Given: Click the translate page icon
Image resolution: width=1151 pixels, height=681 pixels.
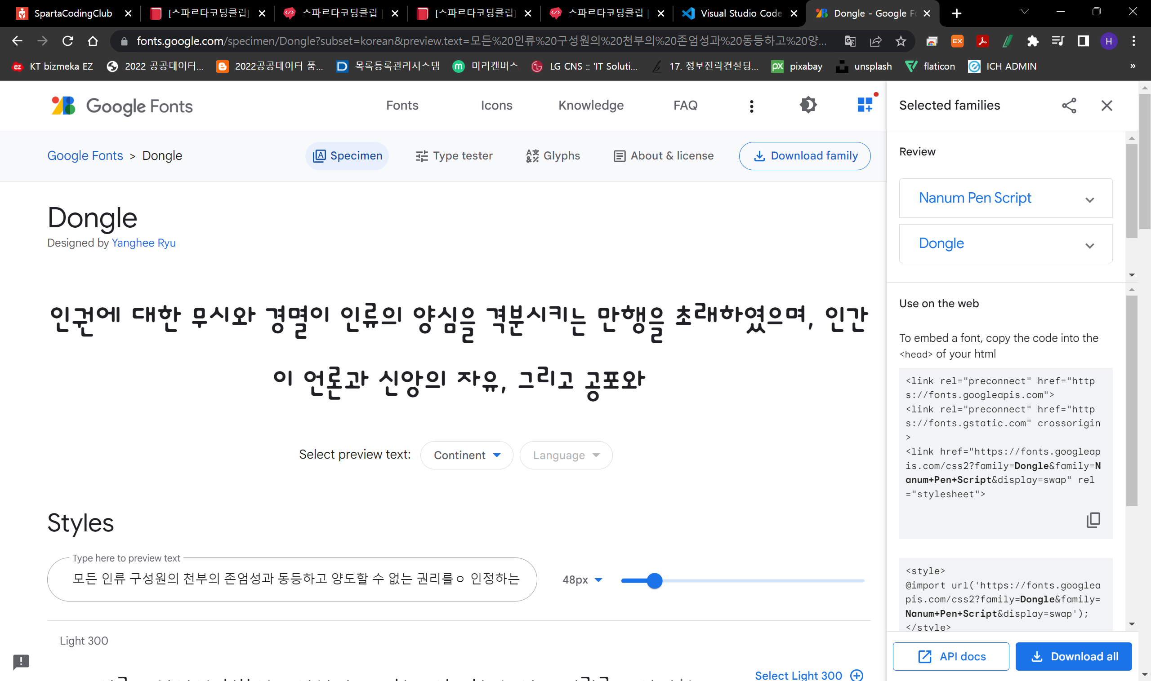Looking at the screenshot, I should (x=850, y=41).
